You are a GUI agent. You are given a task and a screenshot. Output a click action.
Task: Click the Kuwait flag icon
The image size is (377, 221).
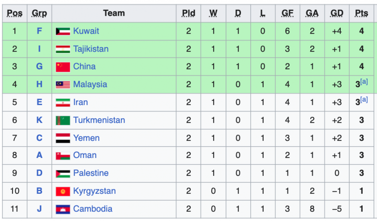point(63,31)
